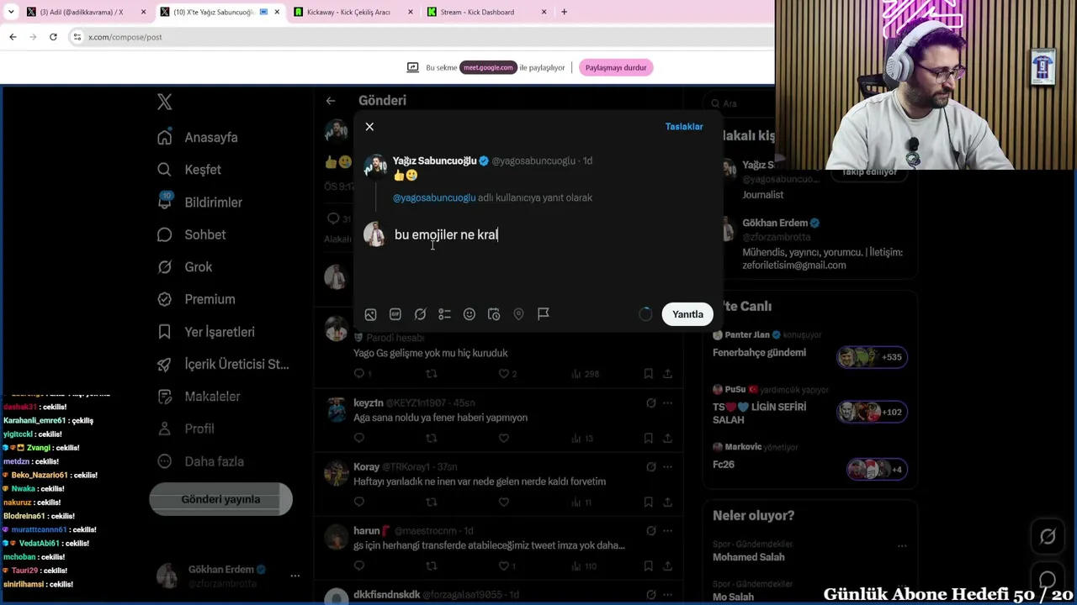Open the GIF picker in reply composer
The height and width of the screenshot is (605, 1077).
pos(395,314)
